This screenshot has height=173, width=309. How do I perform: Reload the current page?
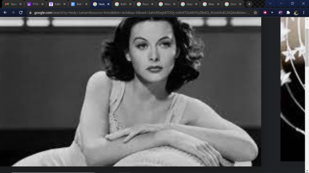21,12
